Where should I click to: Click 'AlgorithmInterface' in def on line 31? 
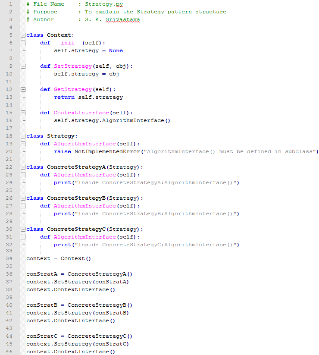point(85,237)
